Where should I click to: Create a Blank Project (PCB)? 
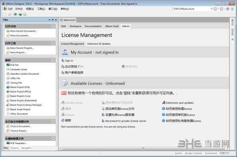pos(20,87)
